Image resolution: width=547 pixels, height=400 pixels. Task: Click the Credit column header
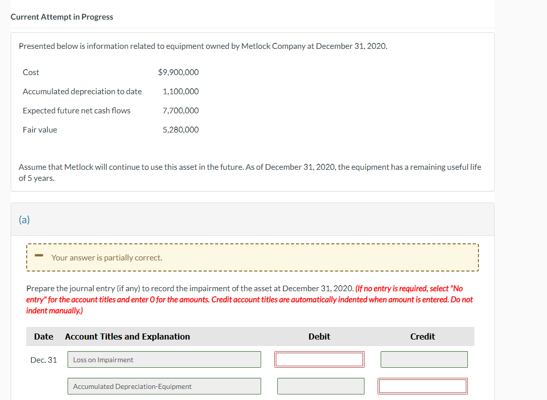point(422,337)
